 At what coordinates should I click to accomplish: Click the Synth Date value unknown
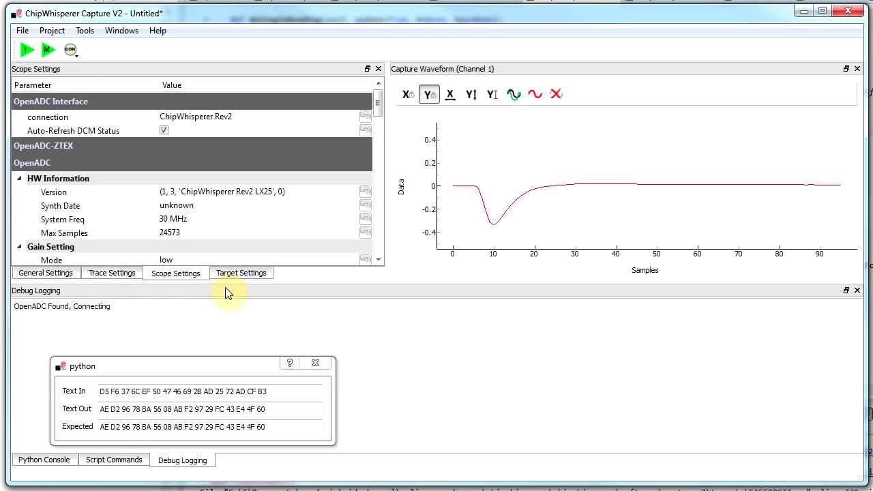[x=177, y=205]
